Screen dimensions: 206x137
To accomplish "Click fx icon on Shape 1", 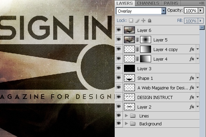I will click(192, 78).
